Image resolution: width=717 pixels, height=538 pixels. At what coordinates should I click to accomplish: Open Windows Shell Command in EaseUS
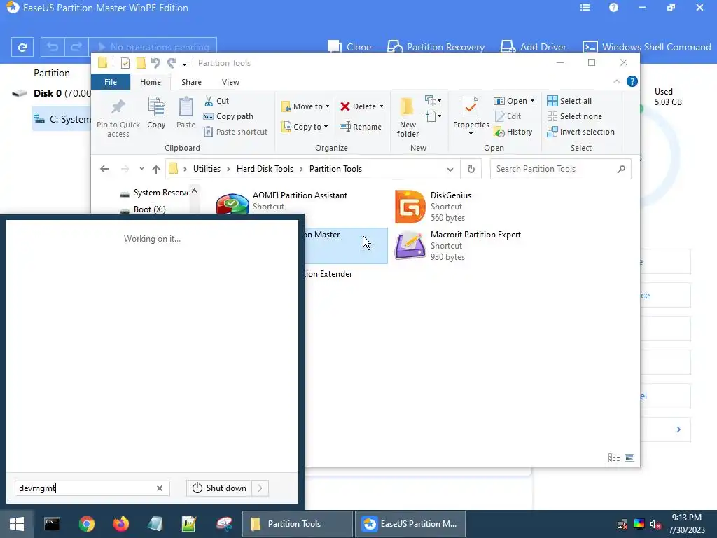(x=646, y=47)
